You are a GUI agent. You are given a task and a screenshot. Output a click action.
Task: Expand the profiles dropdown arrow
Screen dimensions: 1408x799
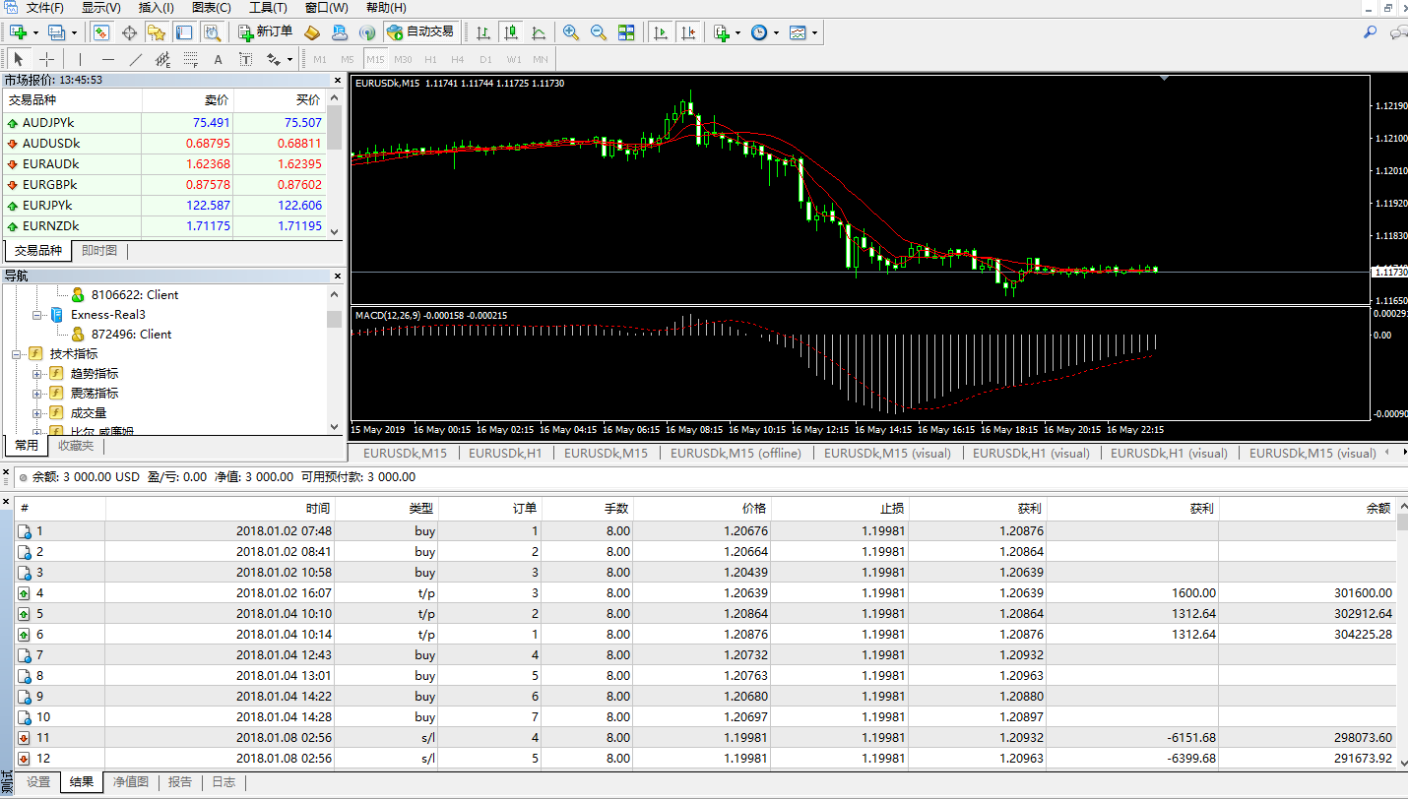tap(74, 32)
